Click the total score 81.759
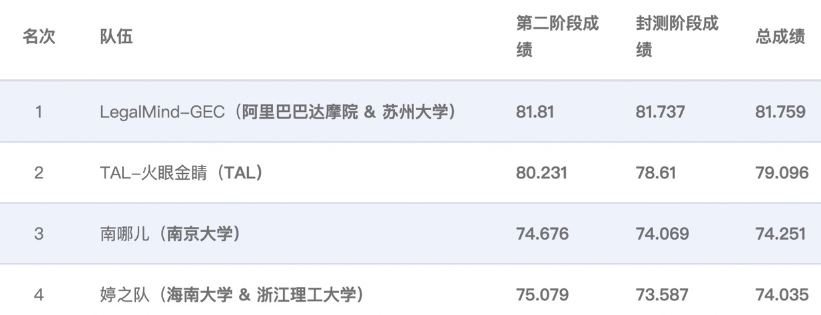The width and height of the screenshot is (821, 315). pyautogui.click(x=780, y=112)
